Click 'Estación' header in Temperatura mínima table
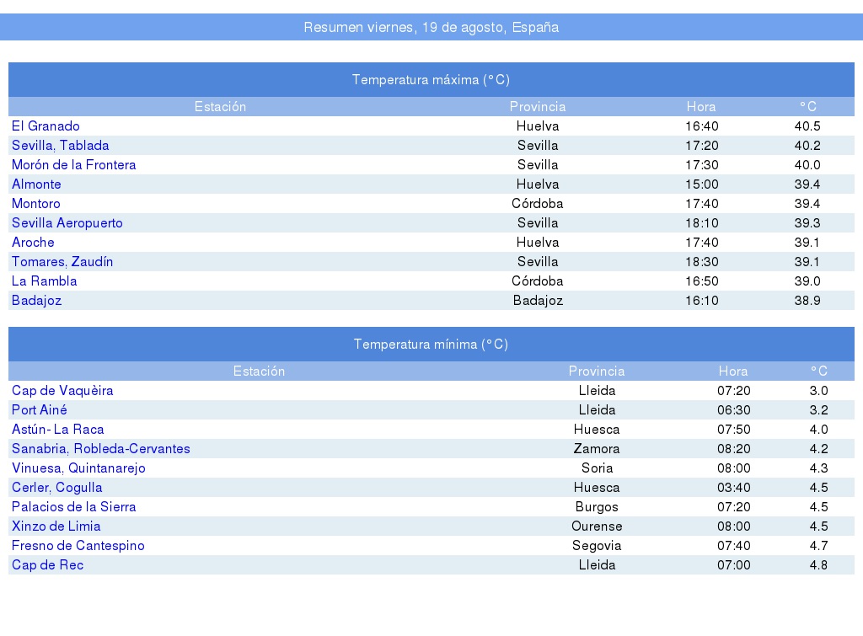Screen dimensions: 863x636 [x=260, y=371]
